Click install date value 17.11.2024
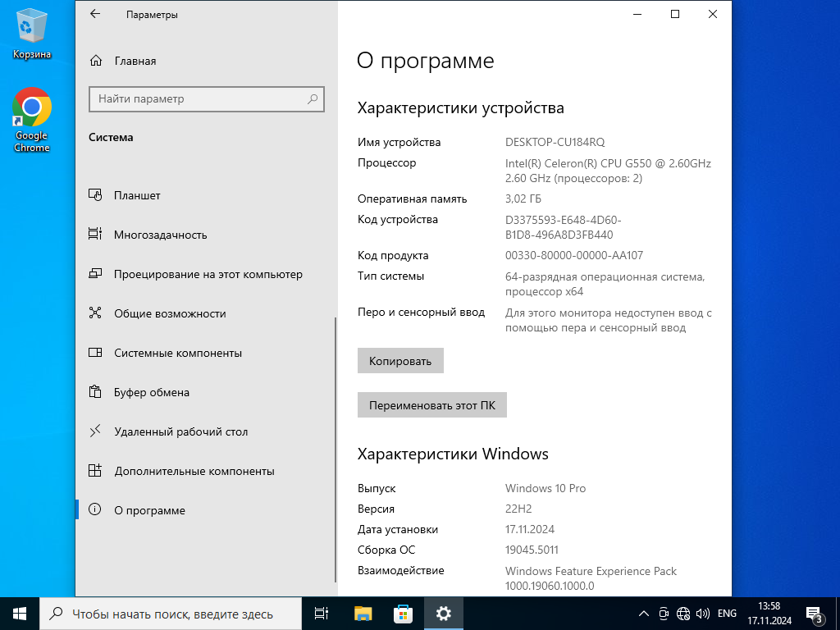The image size is (840, 630). pyautogui.click(x=530, y=529)
